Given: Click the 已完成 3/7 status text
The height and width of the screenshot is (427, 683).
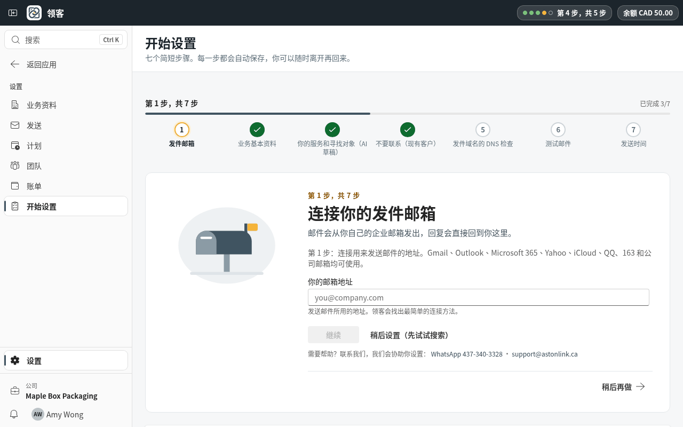Looking at the screenshot, I should (x=655, y=104).
